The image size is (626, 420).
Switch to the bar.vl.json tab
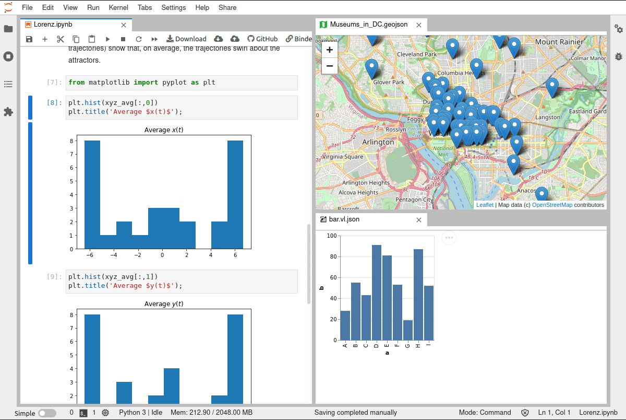345,219
